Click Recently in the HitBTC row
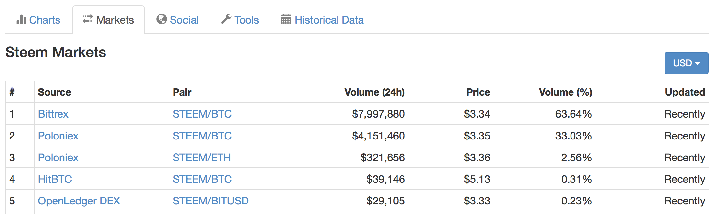The image size is (723, 214). coord(685,180)
